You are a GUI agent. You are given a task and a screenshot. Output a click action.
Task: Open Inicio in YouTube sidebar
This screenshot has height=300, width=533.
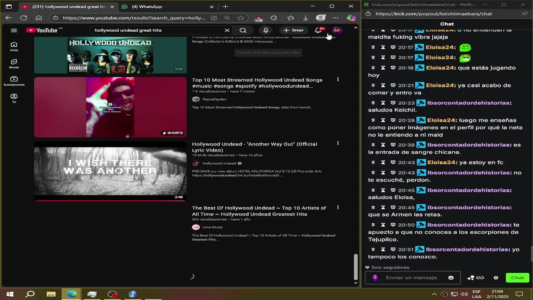pyautogui.click(x=14, y=46)
